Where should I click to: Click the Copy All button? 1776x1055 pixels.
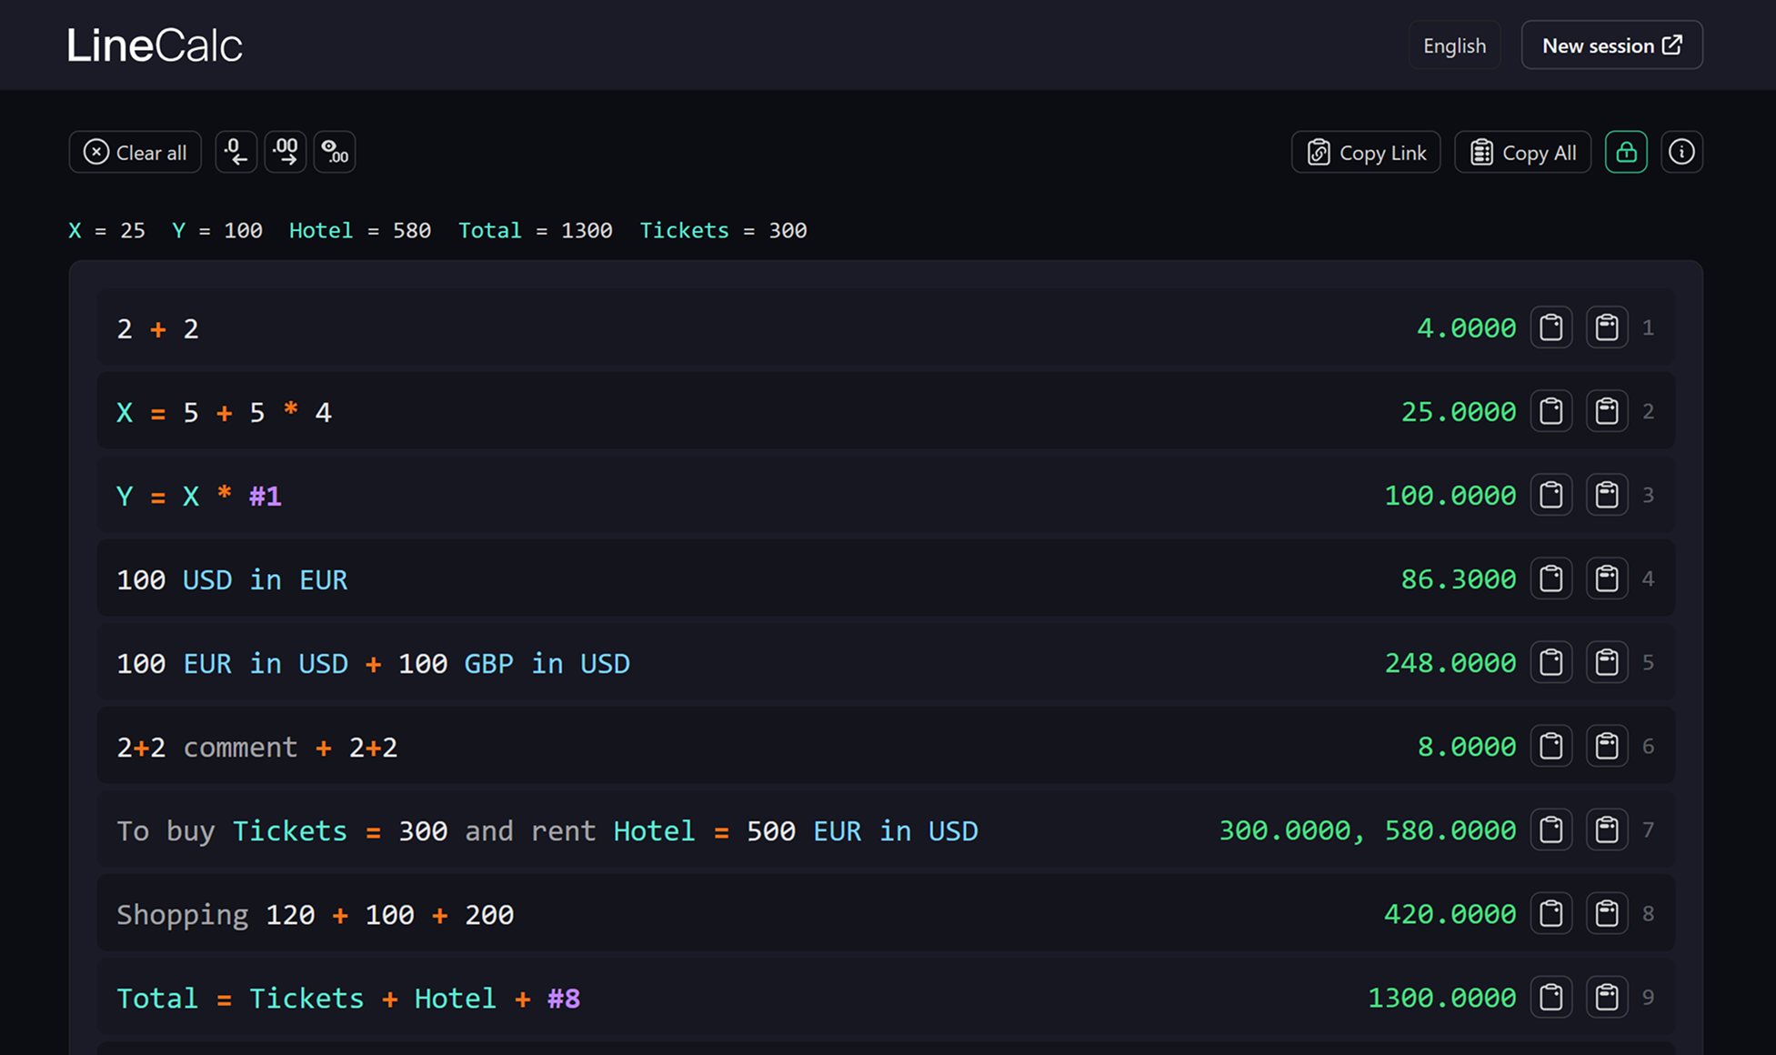coord(1522,153)
